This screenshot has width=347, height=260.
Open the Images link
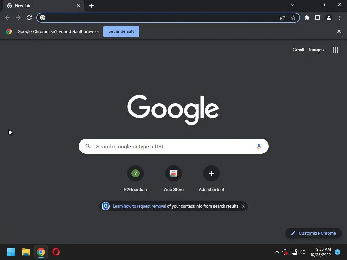316,50
